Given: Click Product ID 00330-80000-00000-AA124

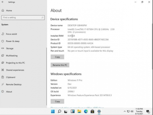Looking at the screenshot, I should pyautogui.click(x=80, y=43).
